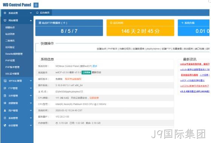Click the WD Control Panel logo
The height and width of the screenshot is (143, 211).
17,5
